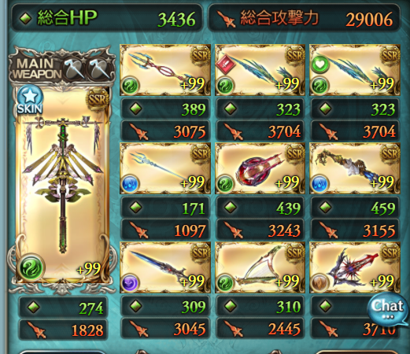The height and width of the screenshot is (354, 410).
Task: Click the second hammer icon beside MAIN WEAPON
Action: (100, 70)
